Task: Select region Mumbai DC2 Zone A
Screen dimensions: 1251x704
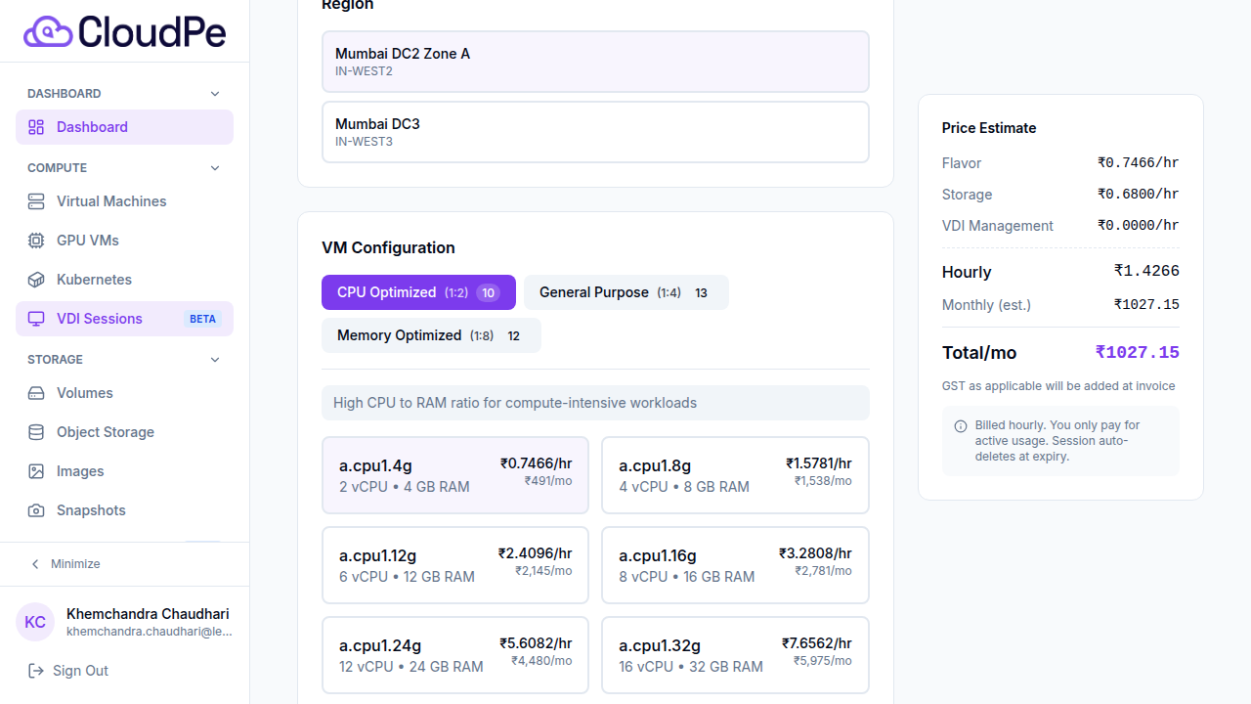Action: pos(595,62)
